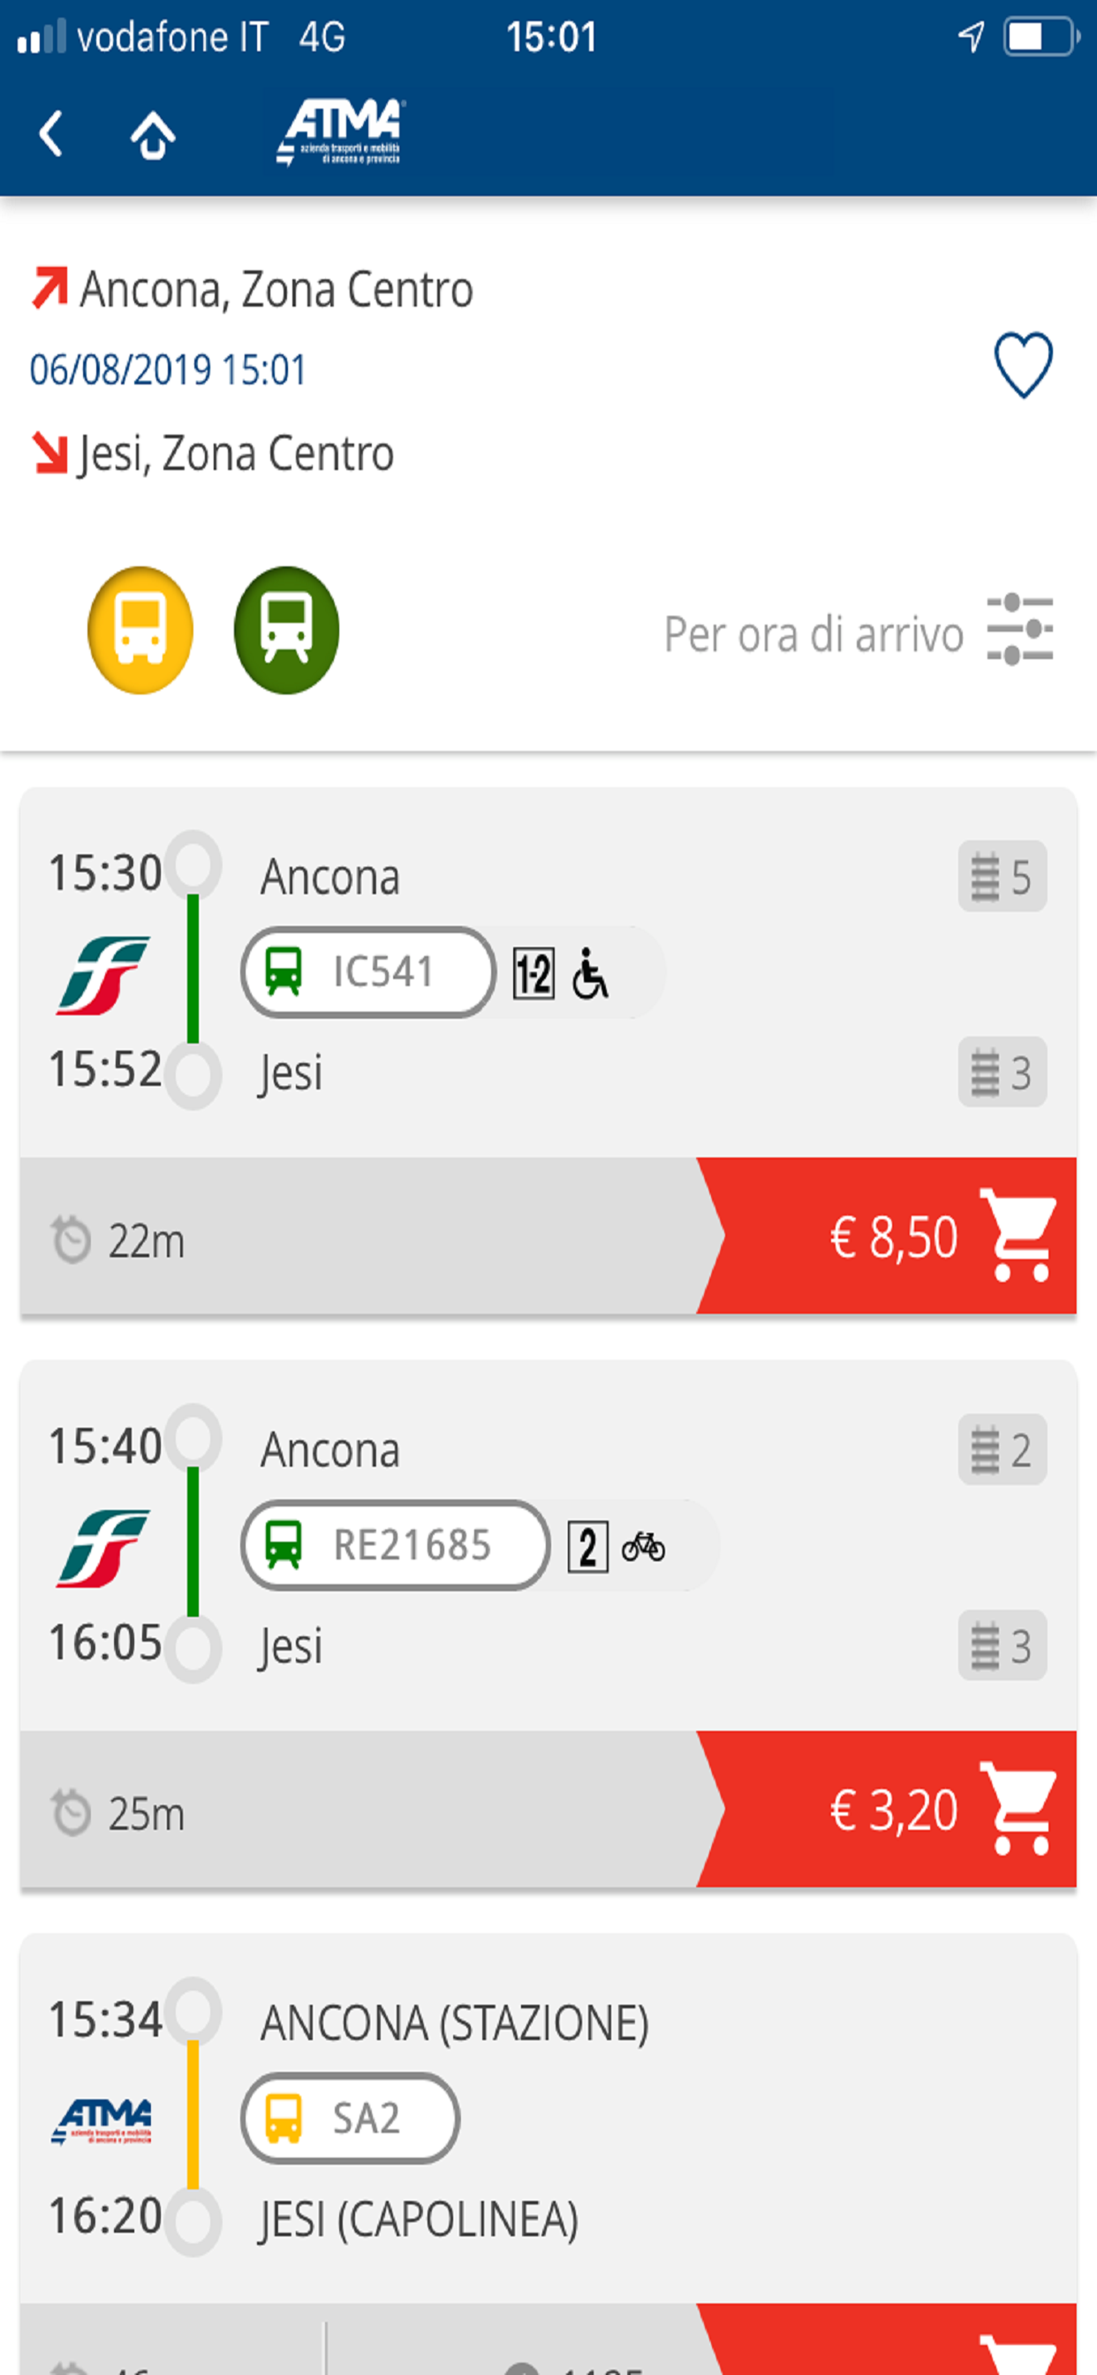The height and width of the screenshot is (2375, 1097).
Task: Tap the wheelchair accessibility icon
Action: pyautogui.click(x=590, y=974)
